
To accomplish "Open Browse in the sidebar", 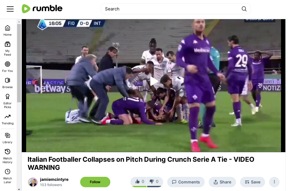I will (8, 83).
